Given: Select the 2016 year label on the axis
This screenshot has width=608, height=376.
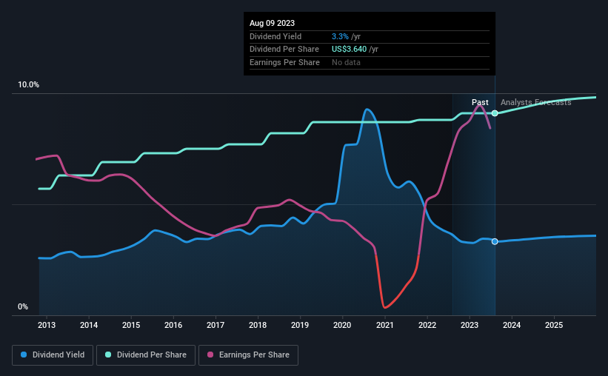Looking at the screenshot, I should coord(173,325).
